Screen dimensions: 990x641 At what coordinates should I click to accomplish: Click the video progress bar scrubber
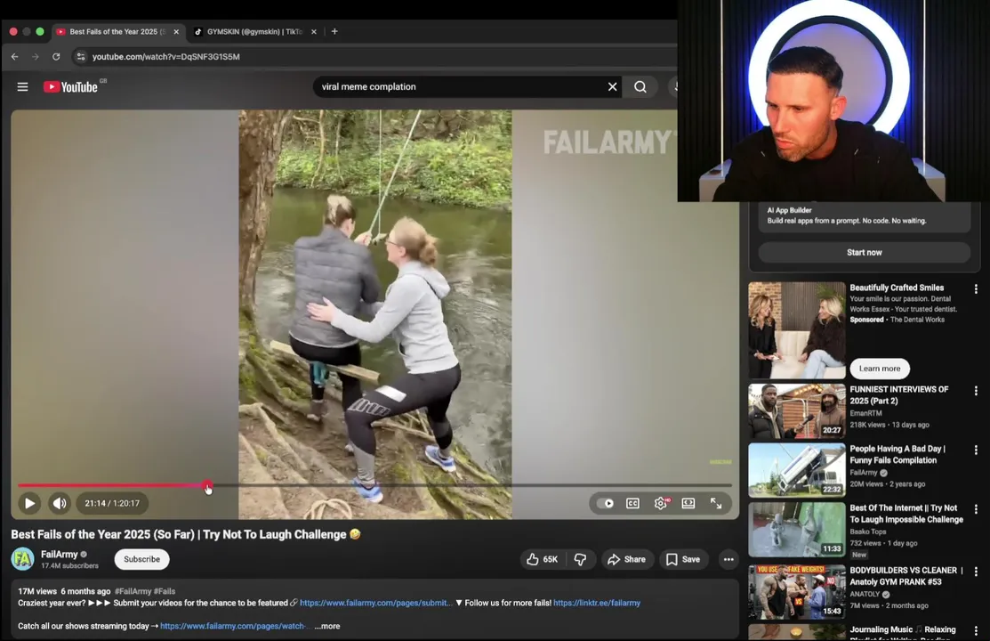[208, 485]
